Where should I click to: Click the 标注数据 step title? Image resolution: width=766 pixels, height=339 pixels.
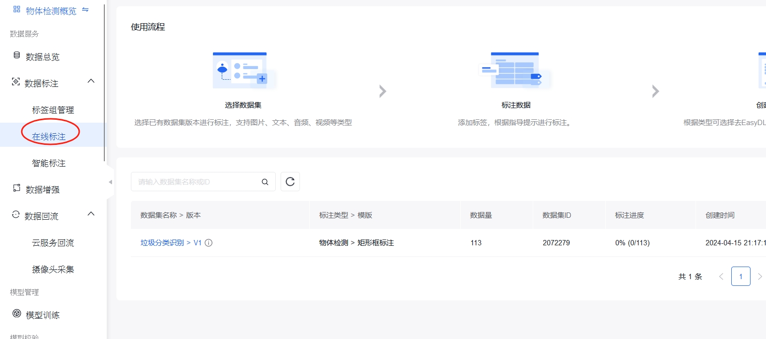pos(516,105)
